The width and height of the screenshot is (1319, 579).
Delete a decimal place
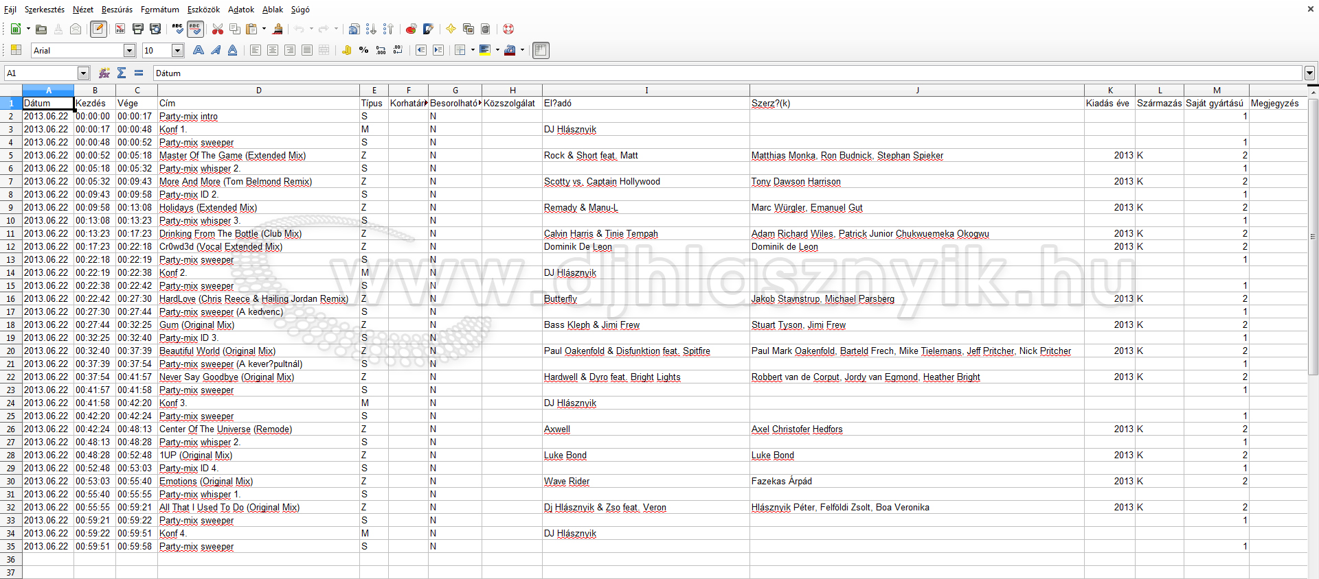click(398, 50)
